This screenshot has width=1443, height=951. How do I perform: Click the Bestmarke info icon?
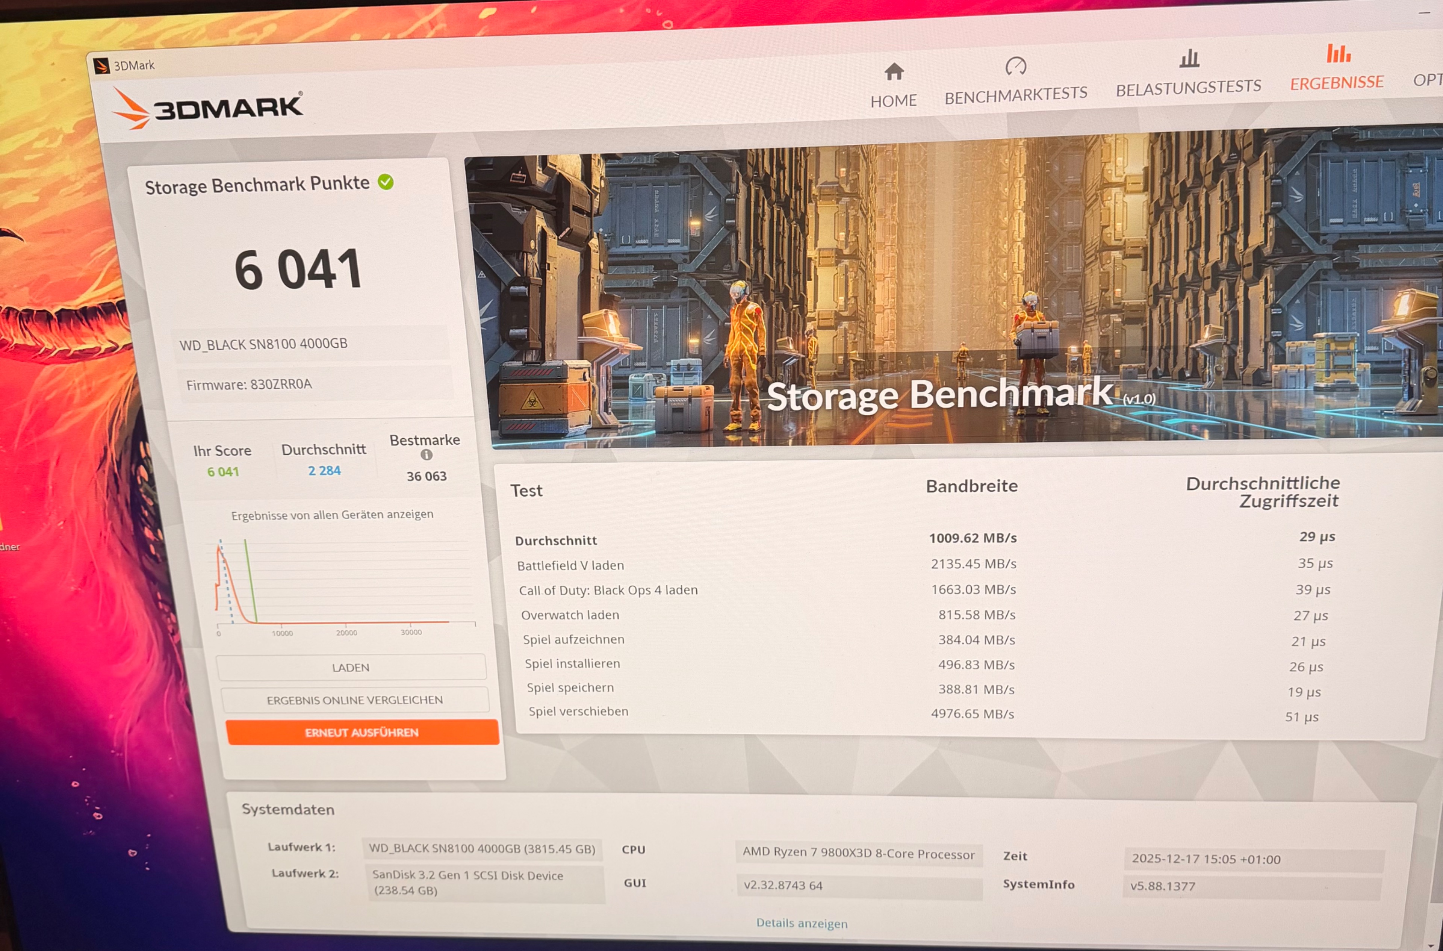(x=426, y=455)
